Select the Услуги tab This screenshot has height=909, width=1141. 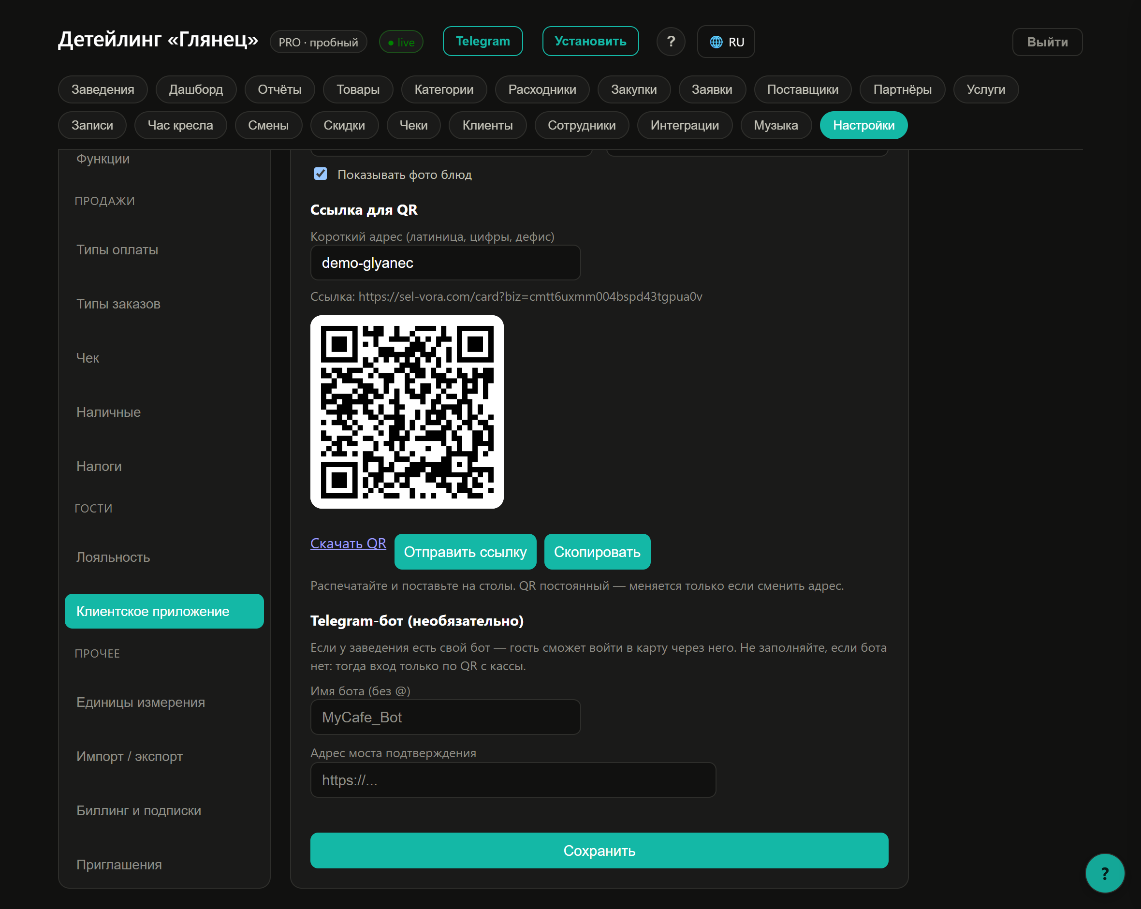tap(985, 89)
